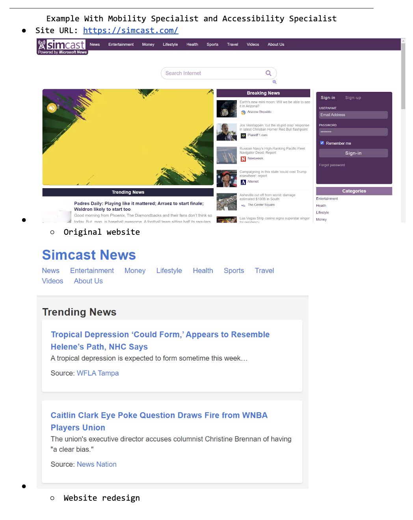The image size is (413, 520).
Task: Click the small zoom icon below the search box
Action: click(x=275, y=82)
